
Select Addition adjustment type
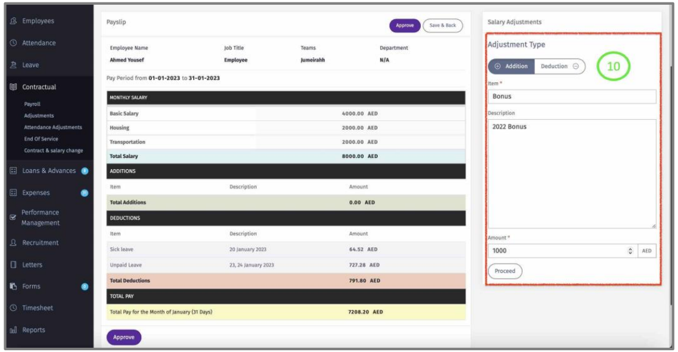(511, 66)
